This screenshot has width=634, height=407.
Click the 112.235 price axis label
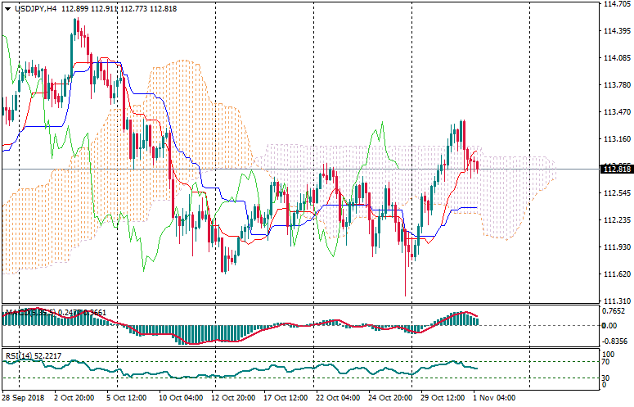pos(615,220)
